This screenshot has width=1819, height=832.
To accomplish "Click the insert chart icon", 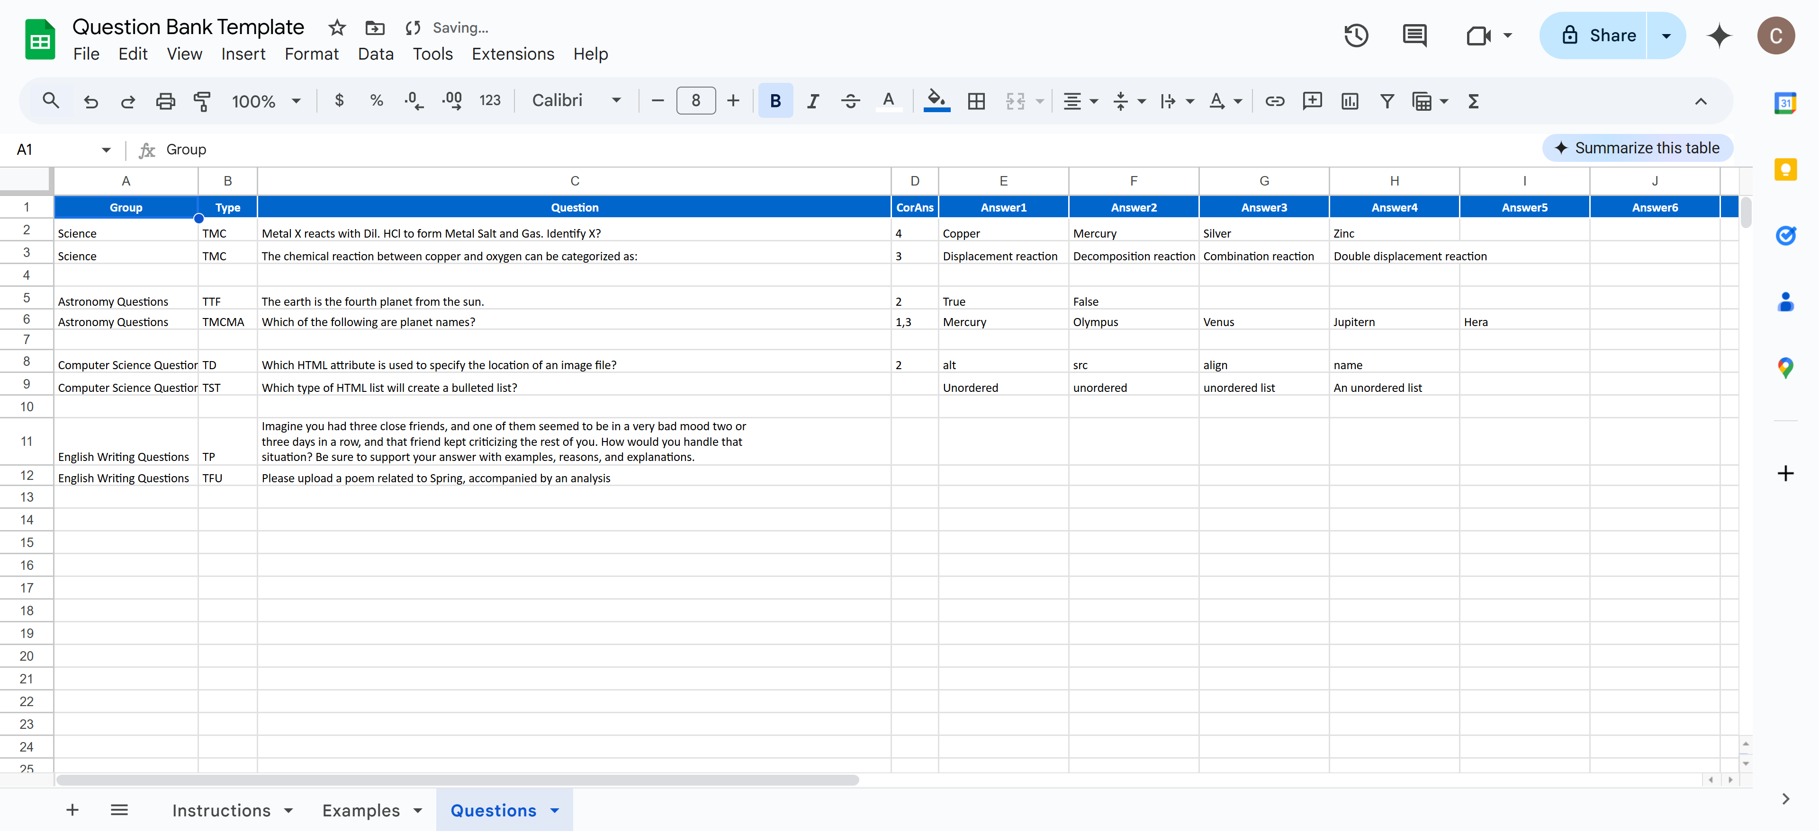I will point(1349,101).
